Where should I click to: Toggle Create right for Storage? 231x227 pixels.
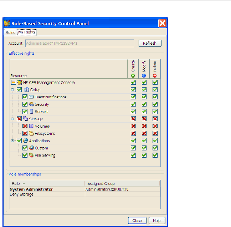pyautogui.click(x=133, y=119)
